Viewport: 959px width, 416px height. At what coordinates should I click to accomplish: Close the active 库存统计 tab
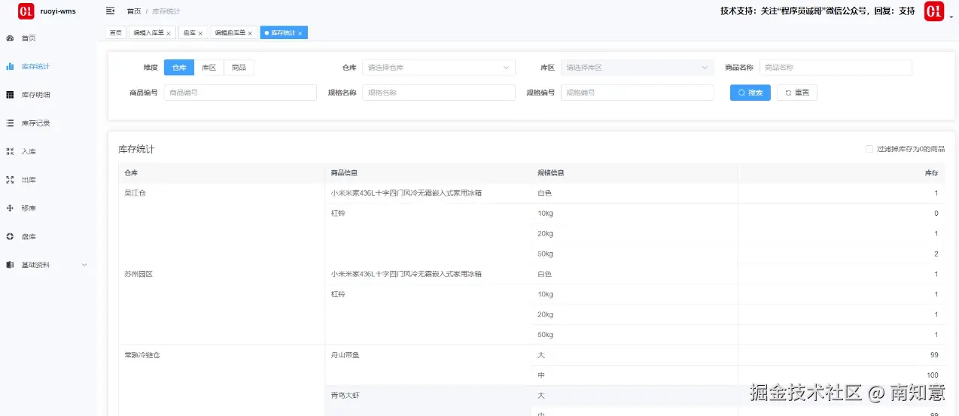tap(300, 33)
